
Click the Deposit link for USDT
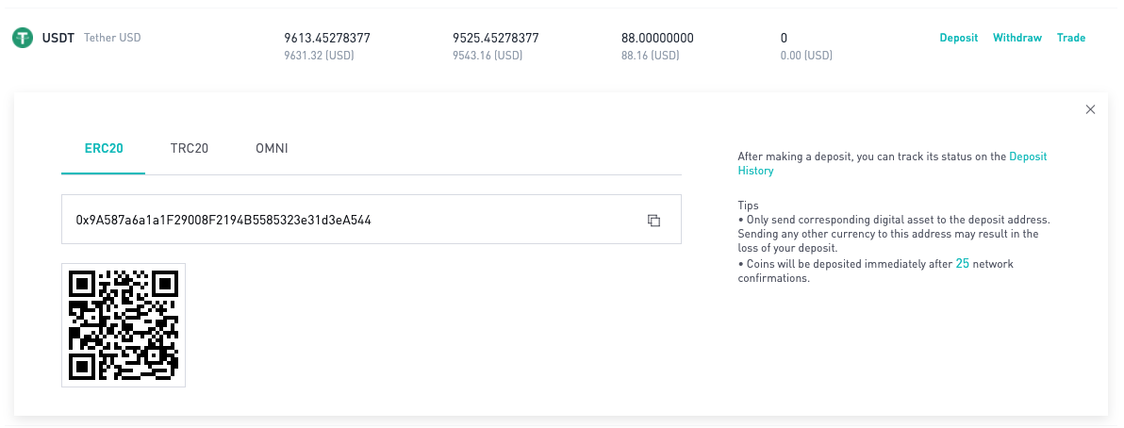pos(958,38)
